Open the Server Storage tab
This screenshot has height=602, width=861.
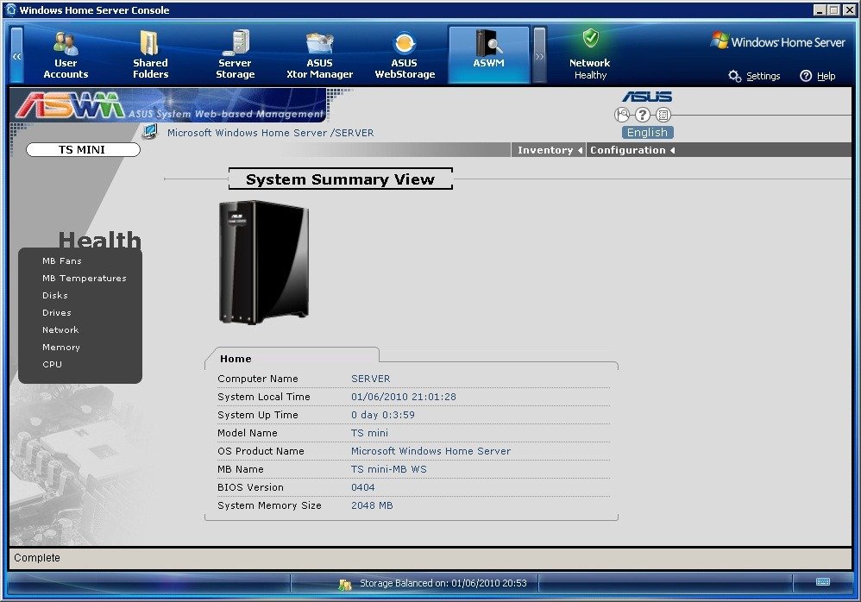[235, 55]
